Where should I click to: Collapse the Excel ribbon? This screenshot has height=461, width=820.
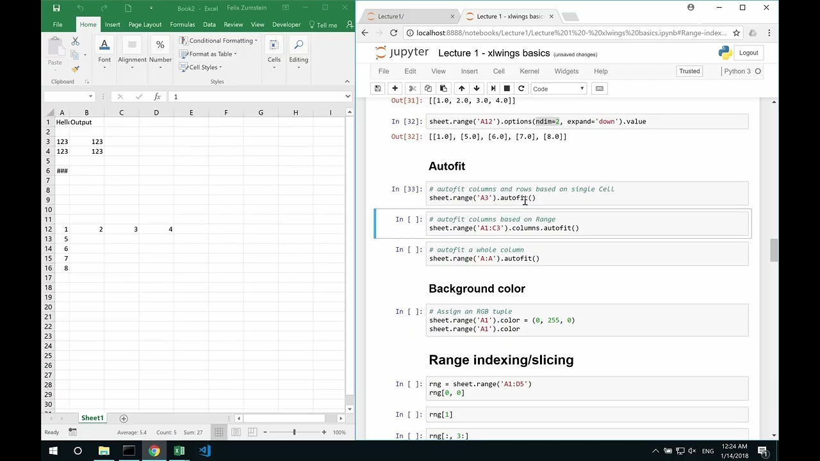(x=347, y=81)
